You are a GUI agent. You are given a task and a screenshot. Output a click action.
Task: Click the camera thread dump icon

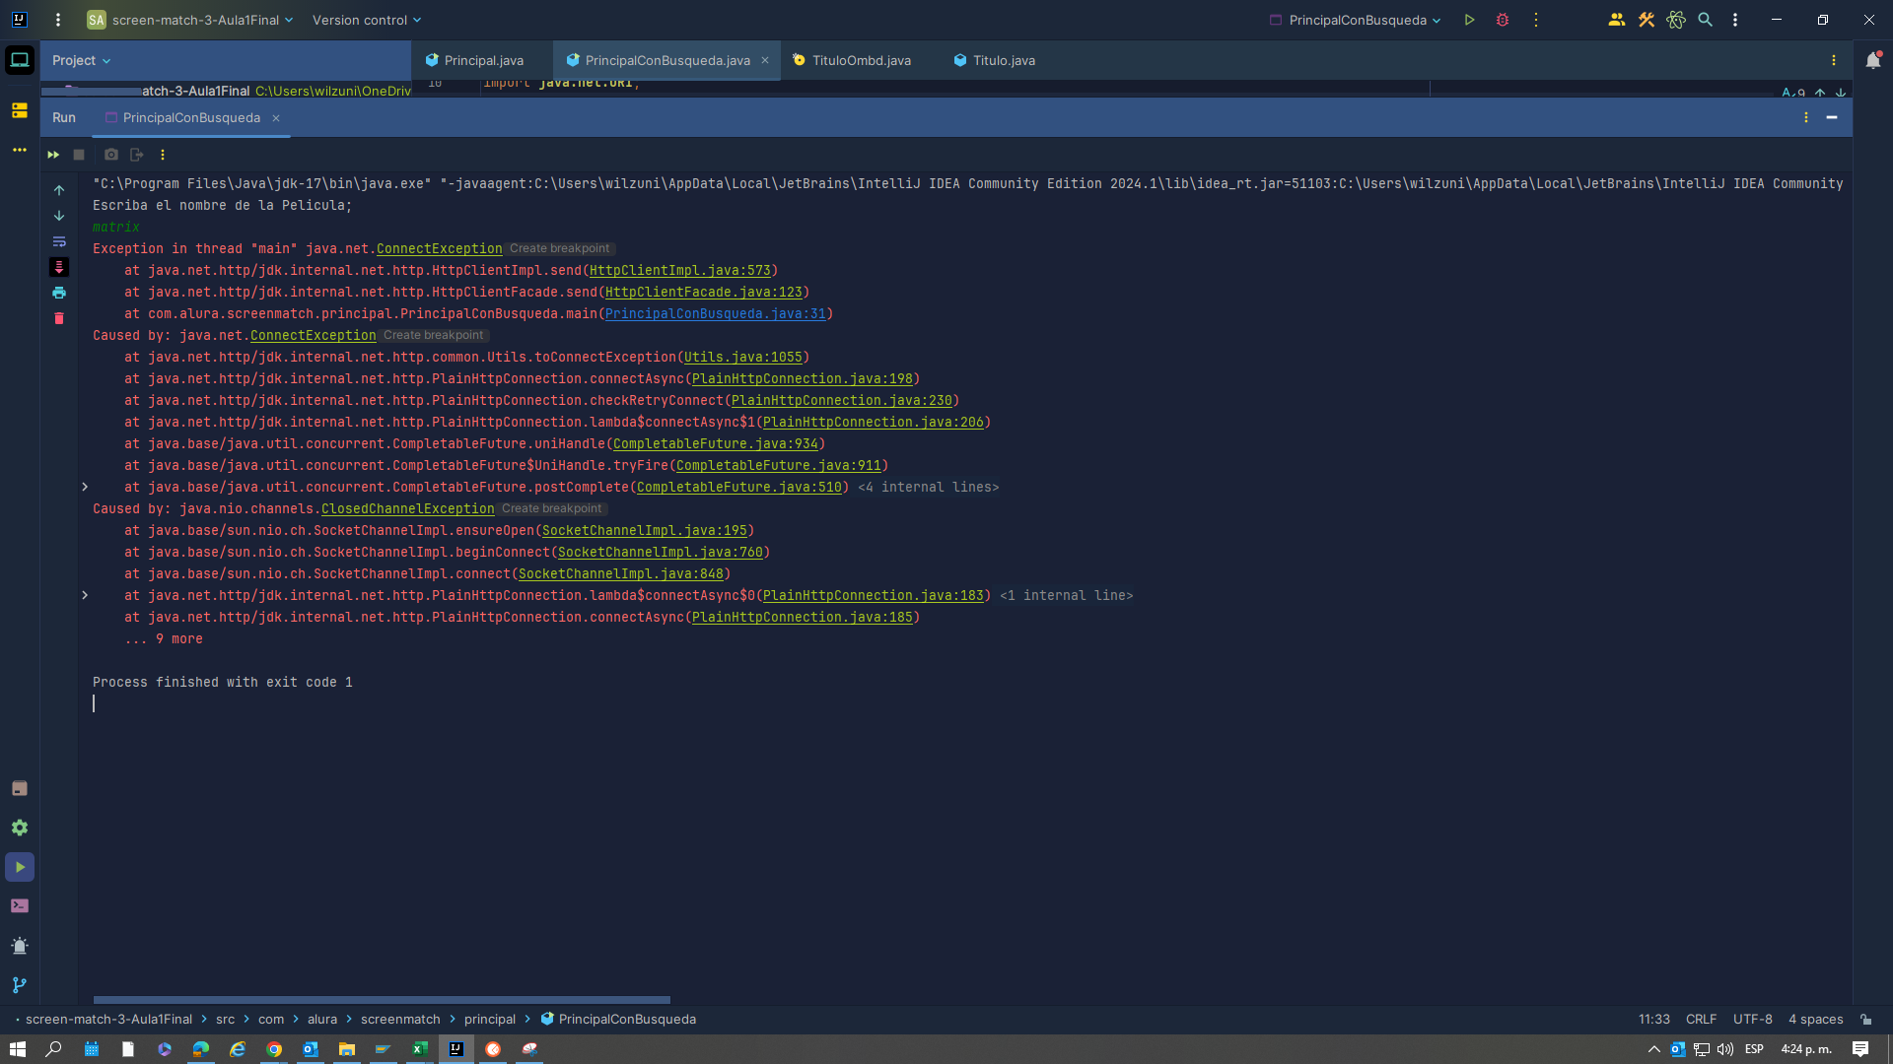111,155
